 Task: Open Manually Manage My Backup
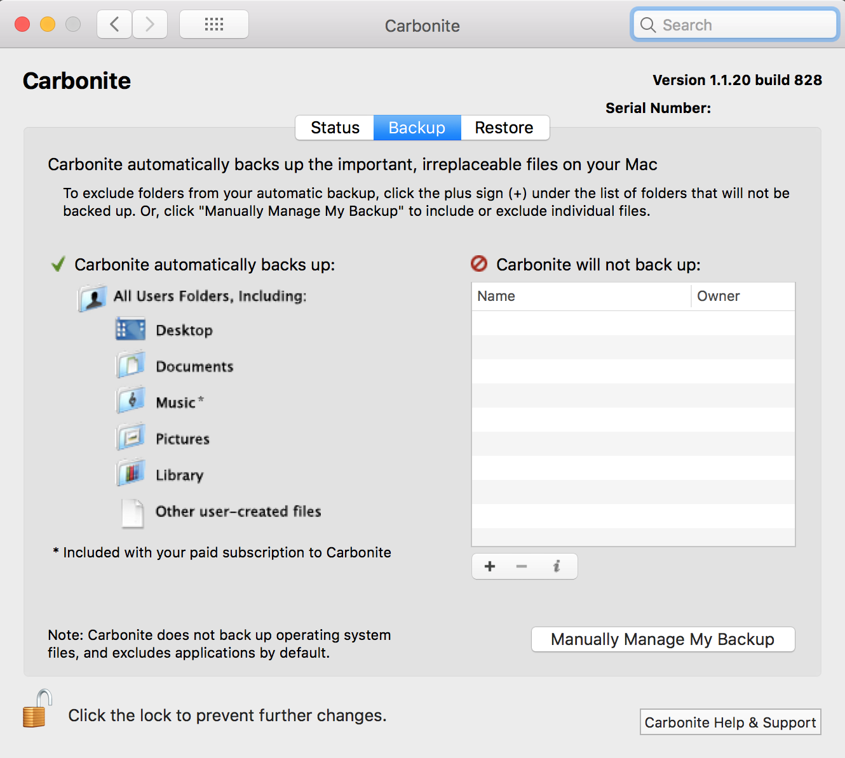(663, 639)
